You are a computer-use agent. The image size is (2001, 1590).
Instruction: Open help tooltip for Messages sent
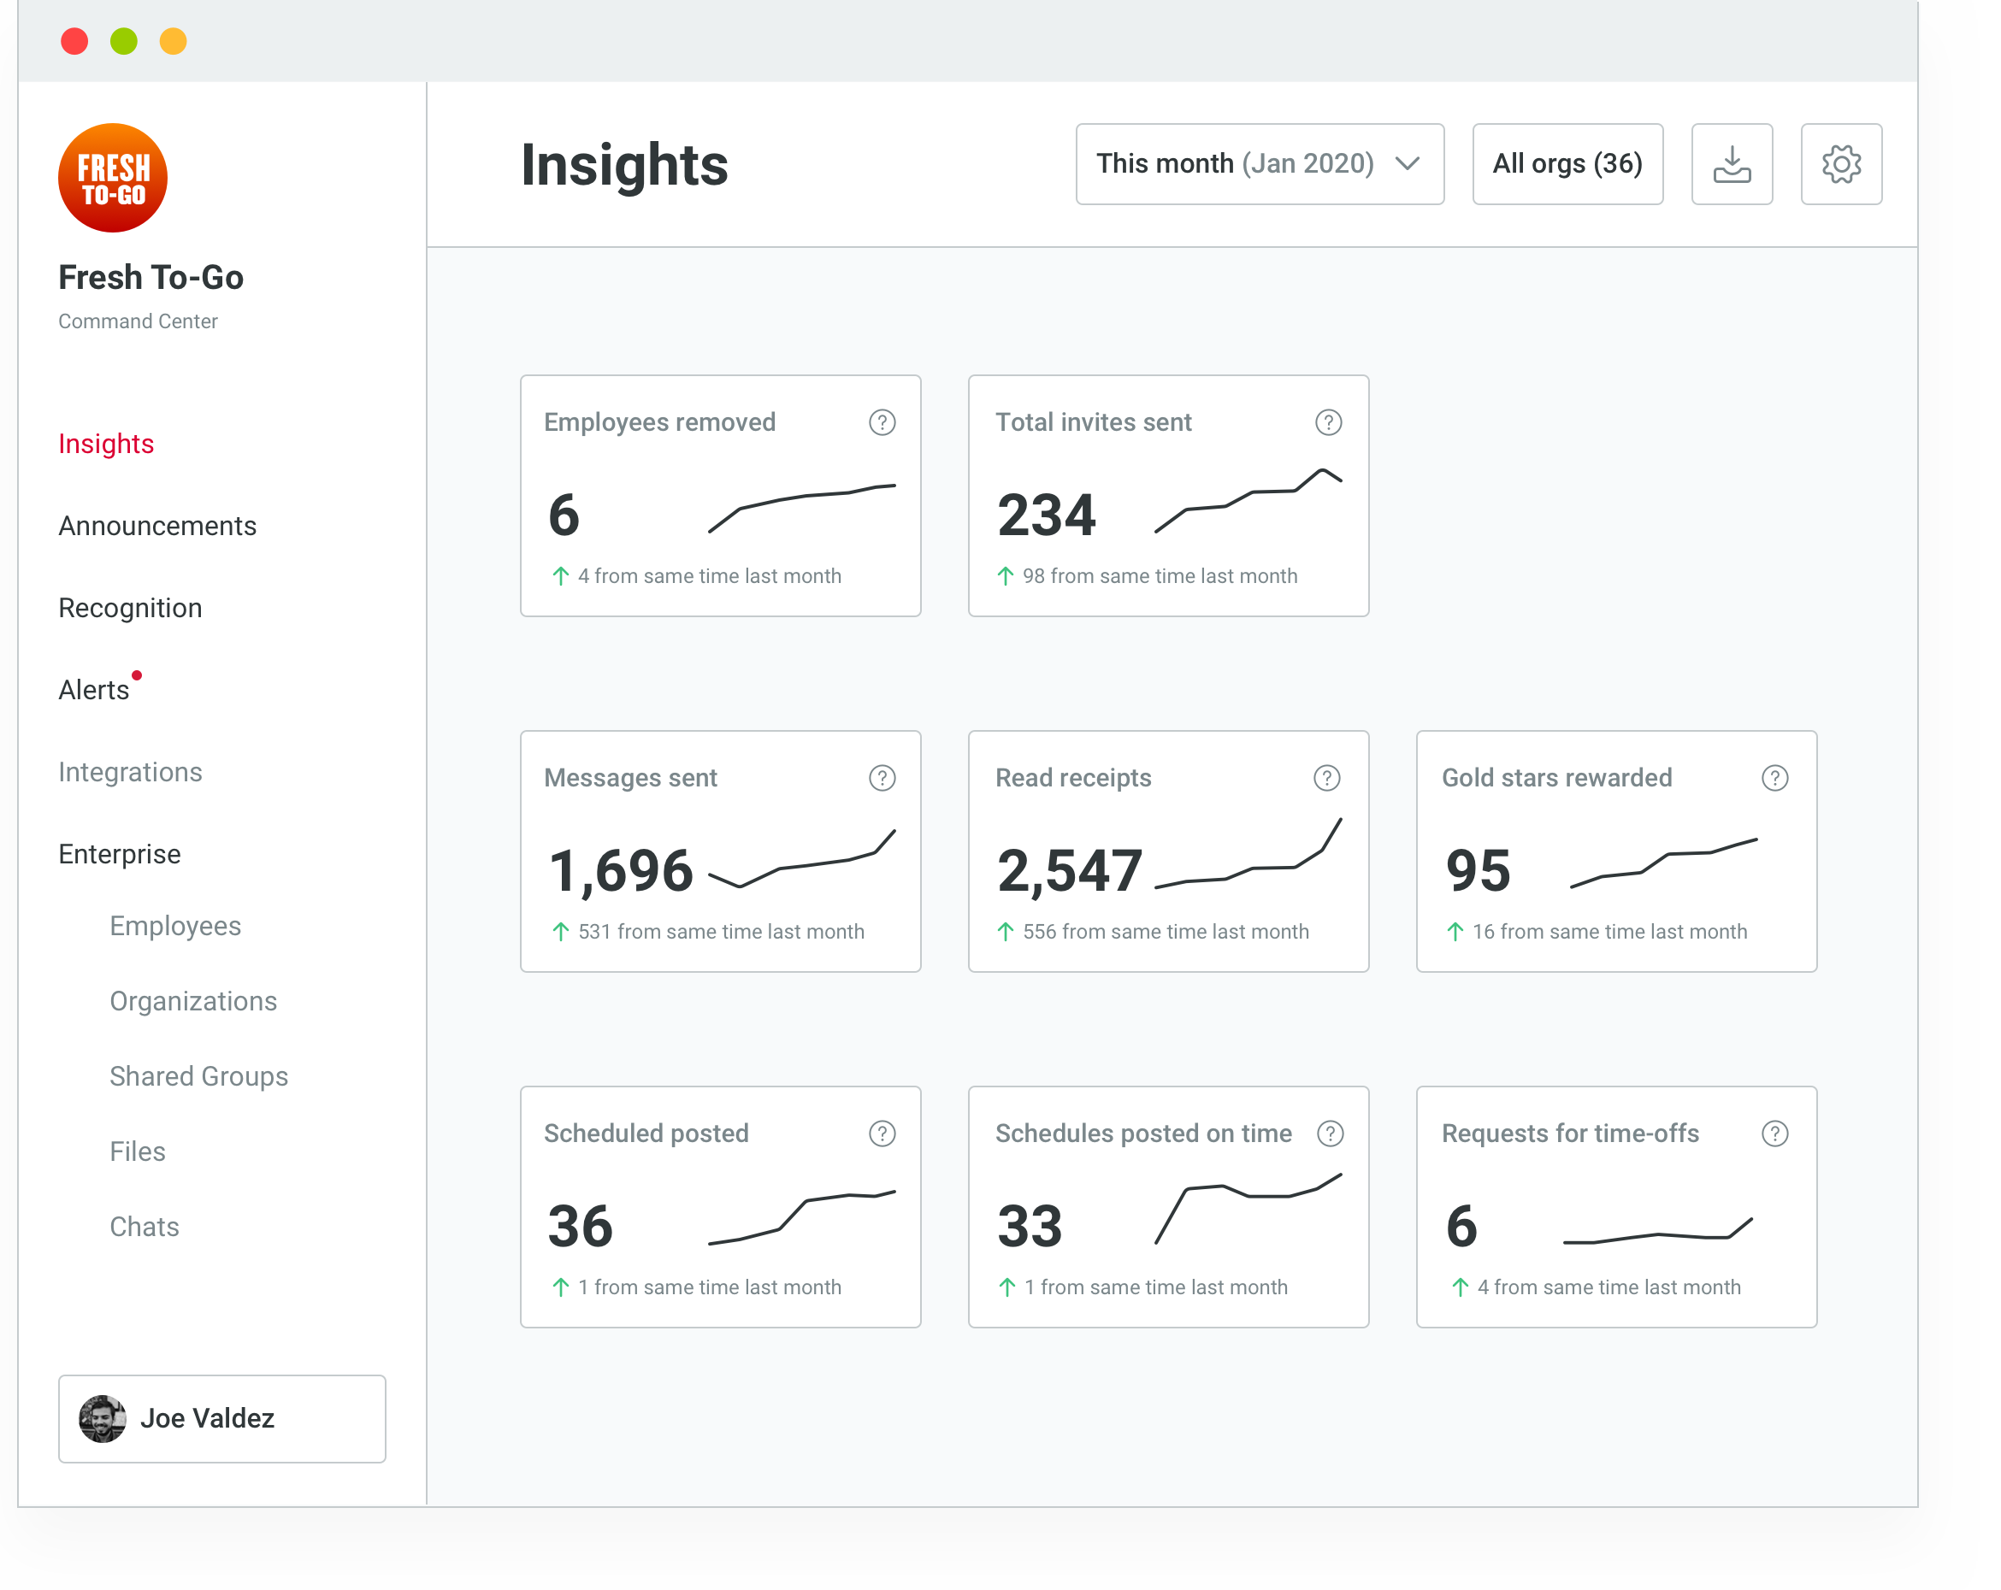tap(882, 777)
